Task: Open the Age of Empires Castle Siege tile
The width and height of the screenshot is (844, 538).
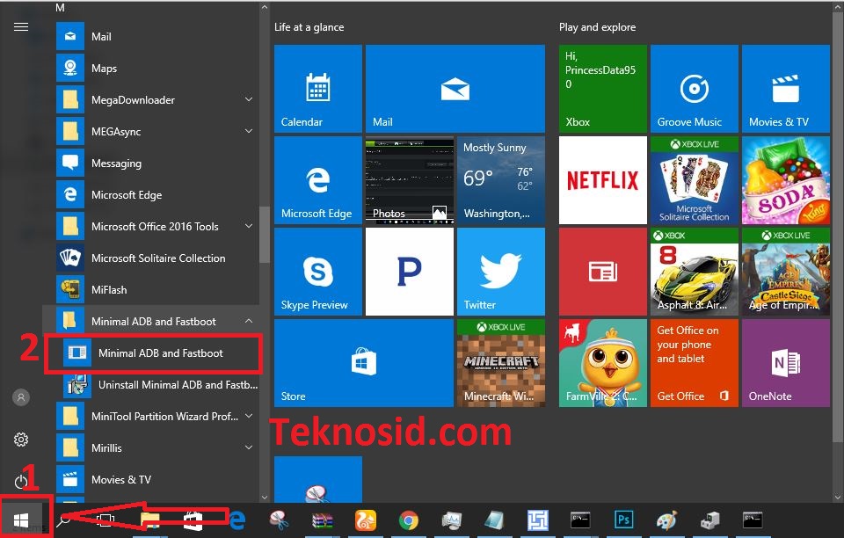Action: [x=786, y=271]
